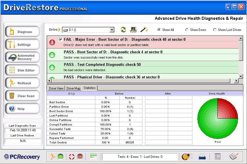247x164 pixels.
Task: Click the Last Drive Restore N/A field
Action: [23, 141]
